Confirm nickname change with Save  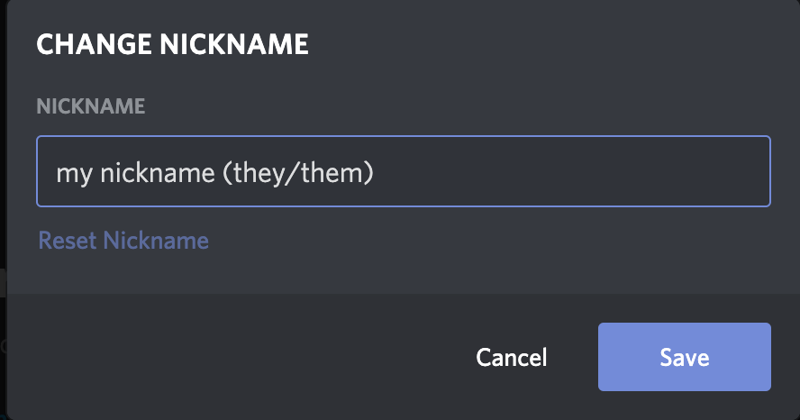684,357
